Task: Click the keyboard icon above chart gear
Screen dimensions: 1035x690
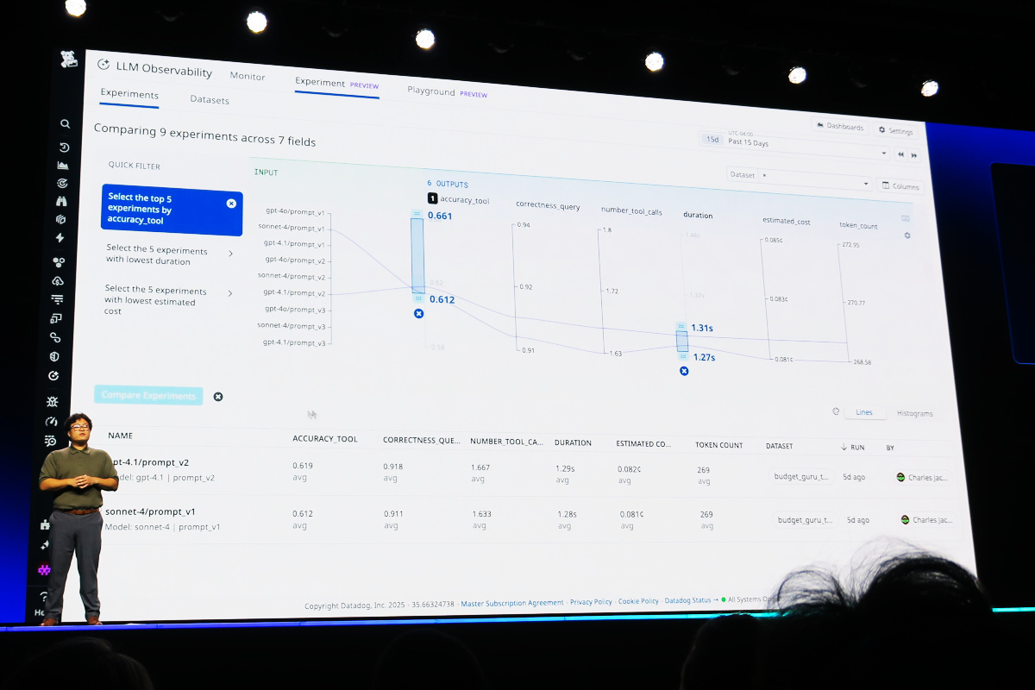Action: pyautogui.click(x=906, y=219)
